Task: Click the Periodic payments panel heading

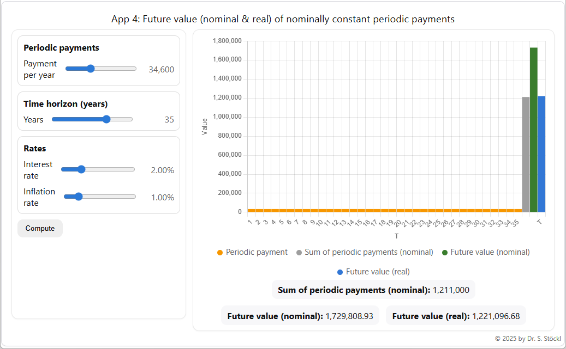Action: (x=61, y=47)
